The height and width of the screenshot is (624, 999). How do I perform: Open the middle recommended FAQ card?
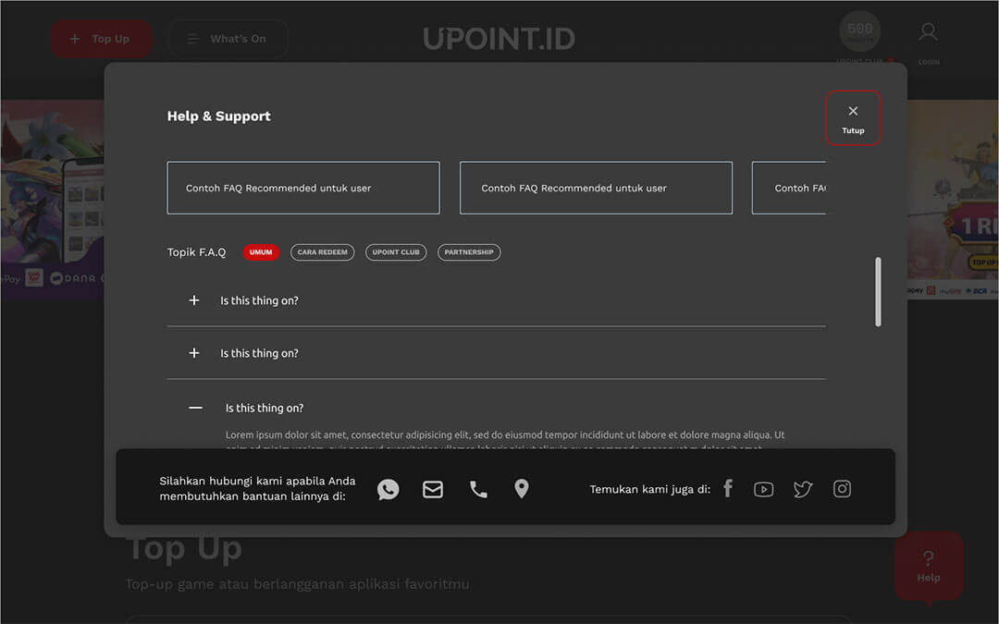[596, 188]
